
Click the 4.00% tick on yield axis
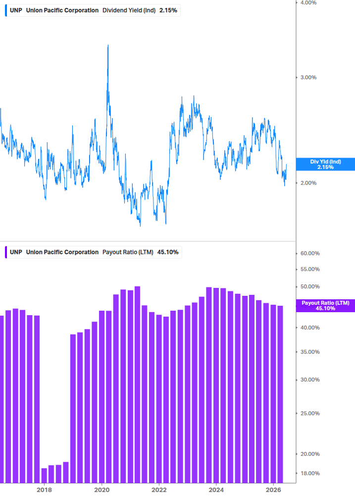tap(308, 2)
